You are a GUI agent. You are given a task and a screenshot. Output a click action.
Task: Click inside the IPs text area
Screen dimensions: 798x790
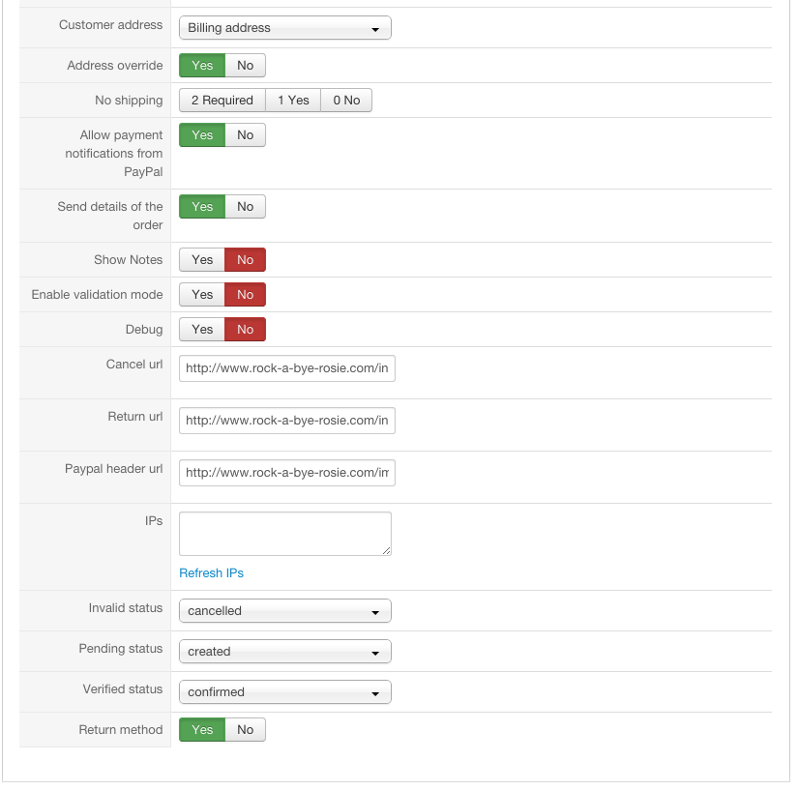tap(284, 534)
